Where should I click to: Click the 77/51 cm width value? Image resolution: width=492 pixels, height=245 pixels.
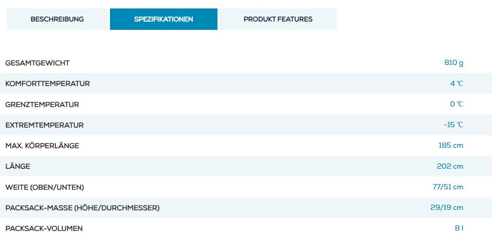448,187
